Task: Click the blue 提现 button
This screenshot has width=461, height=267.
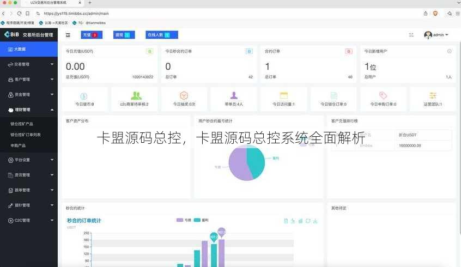Action: 124,35
